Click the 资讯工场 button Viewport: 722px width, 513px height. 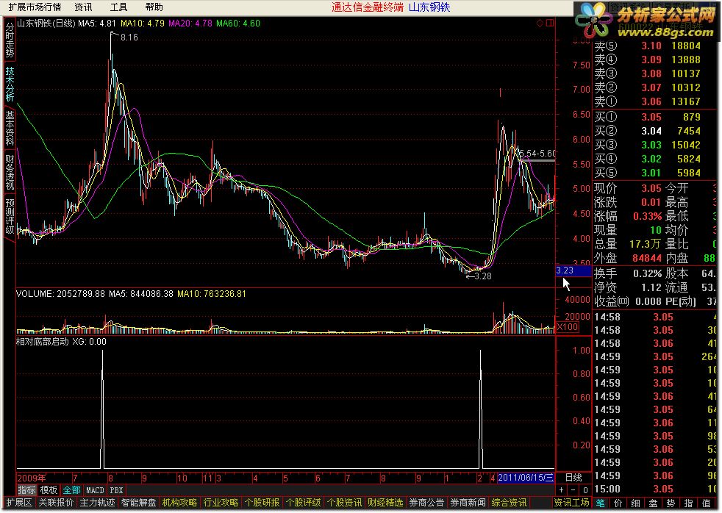pyautogui.click(x=571, y=503)
